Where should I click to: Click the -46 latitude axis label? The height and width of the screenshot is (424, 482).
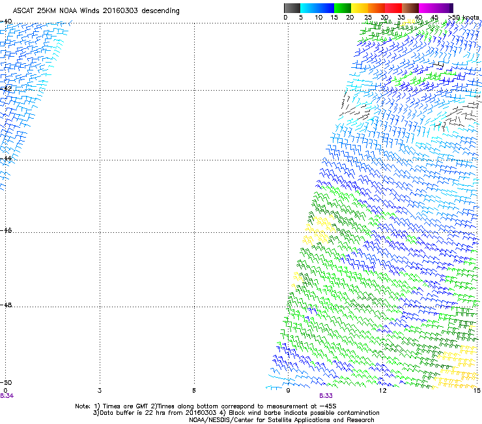(7, 231)
